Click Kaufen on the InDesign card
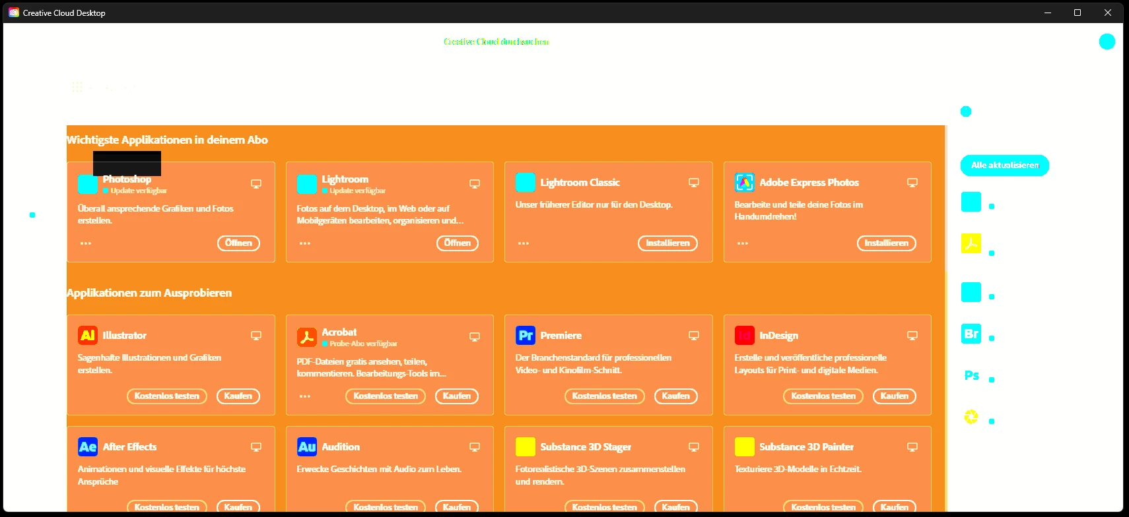The image size is (1129, 517). click(x=895, y=396)
